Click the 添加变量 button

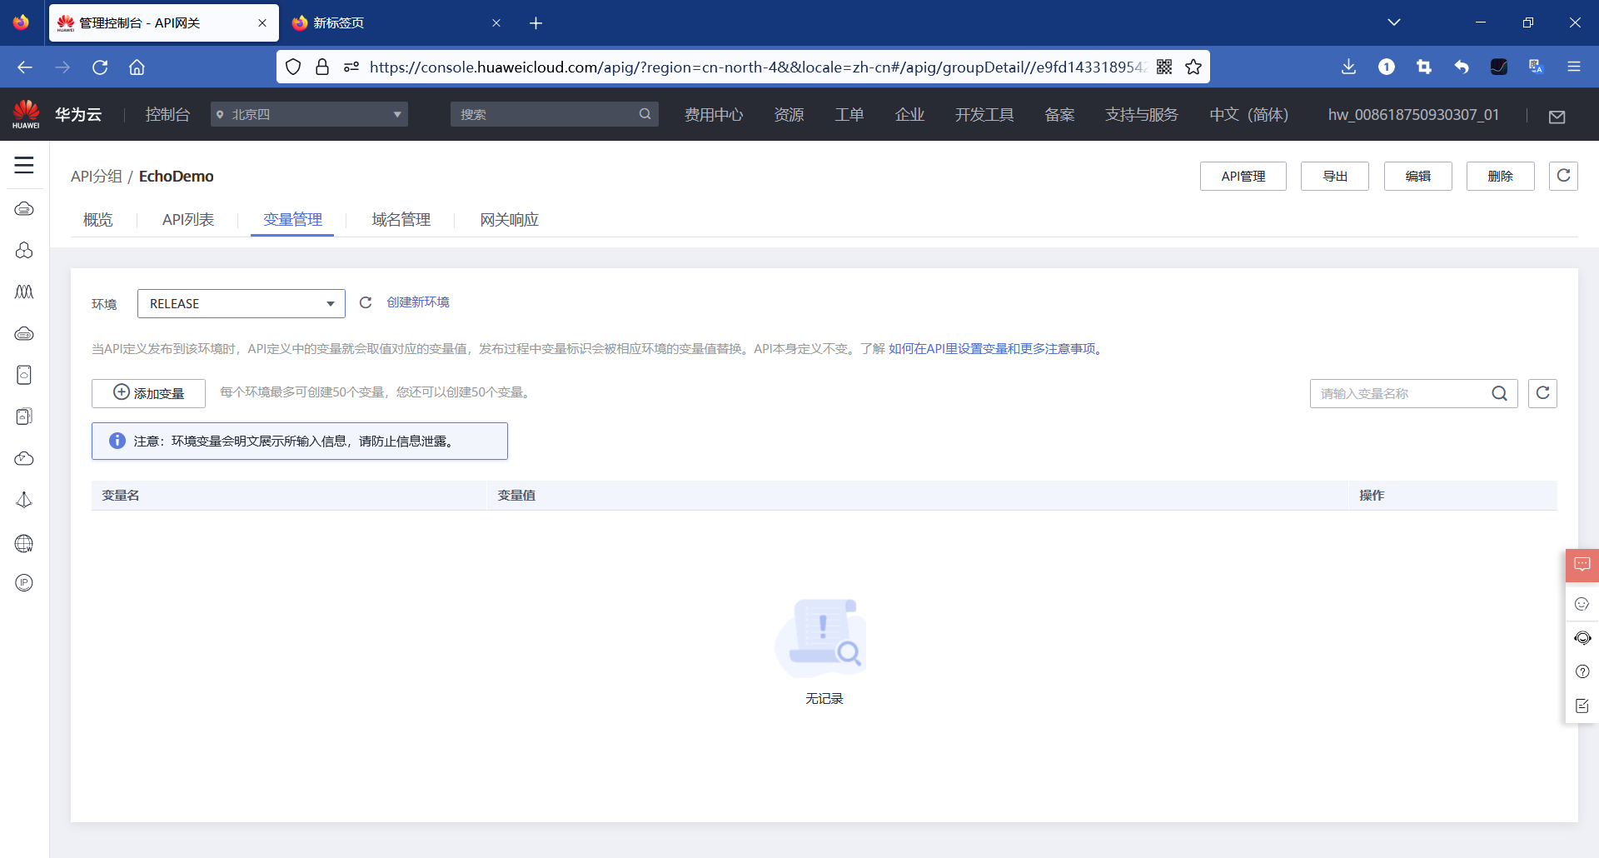tap(148, 392)
